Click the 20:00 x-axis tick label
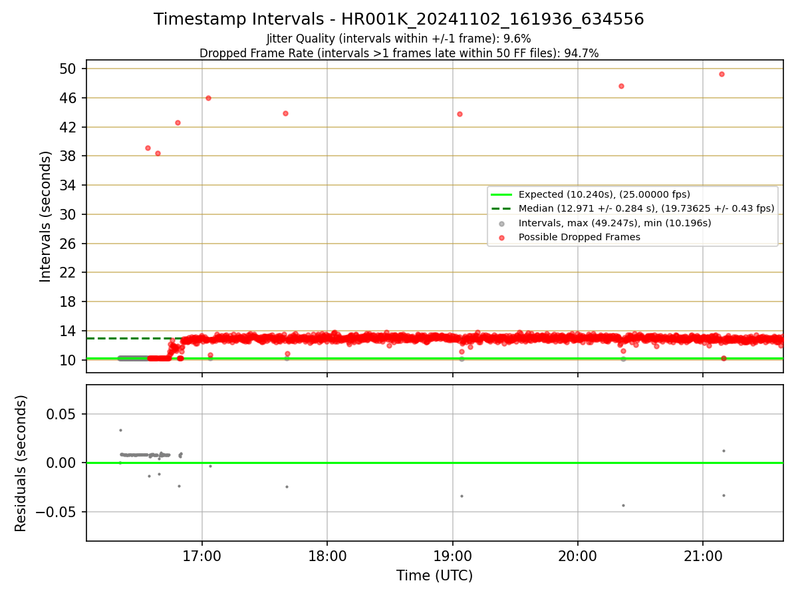 (578, 556)
